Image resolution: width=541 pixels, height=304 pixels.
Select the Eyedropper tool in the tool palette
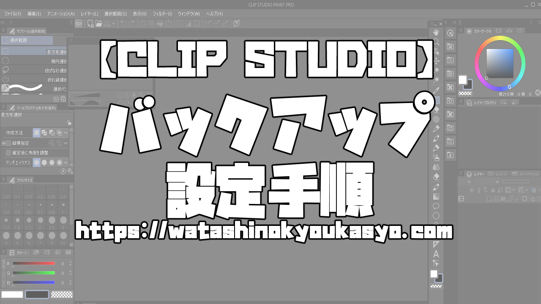[x=436, y=90]
